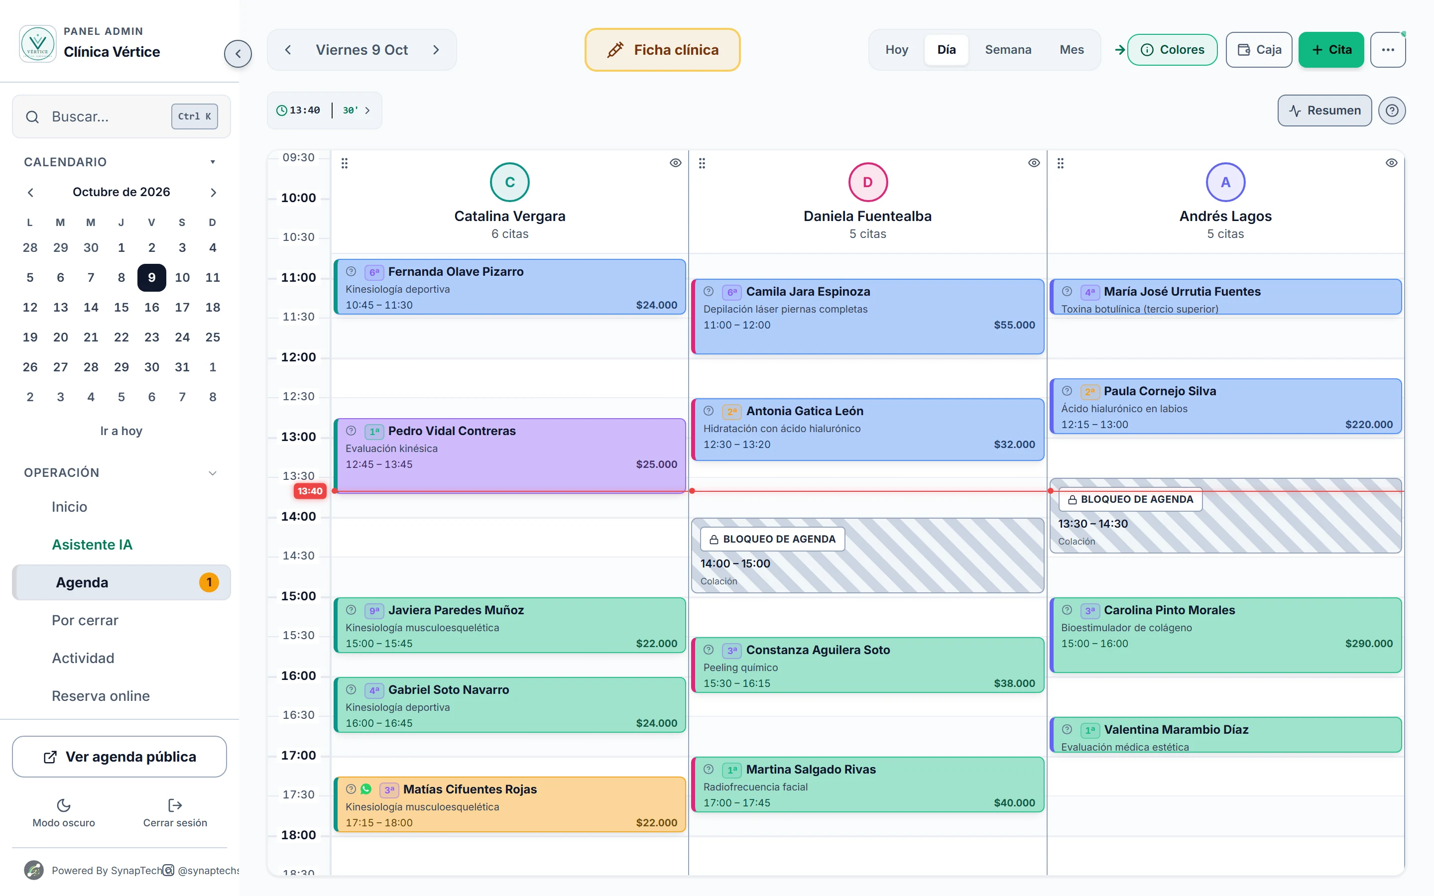The image size is (1434, 896).
Task: Open the Ficha clínica button
Action: click(663, 50)
